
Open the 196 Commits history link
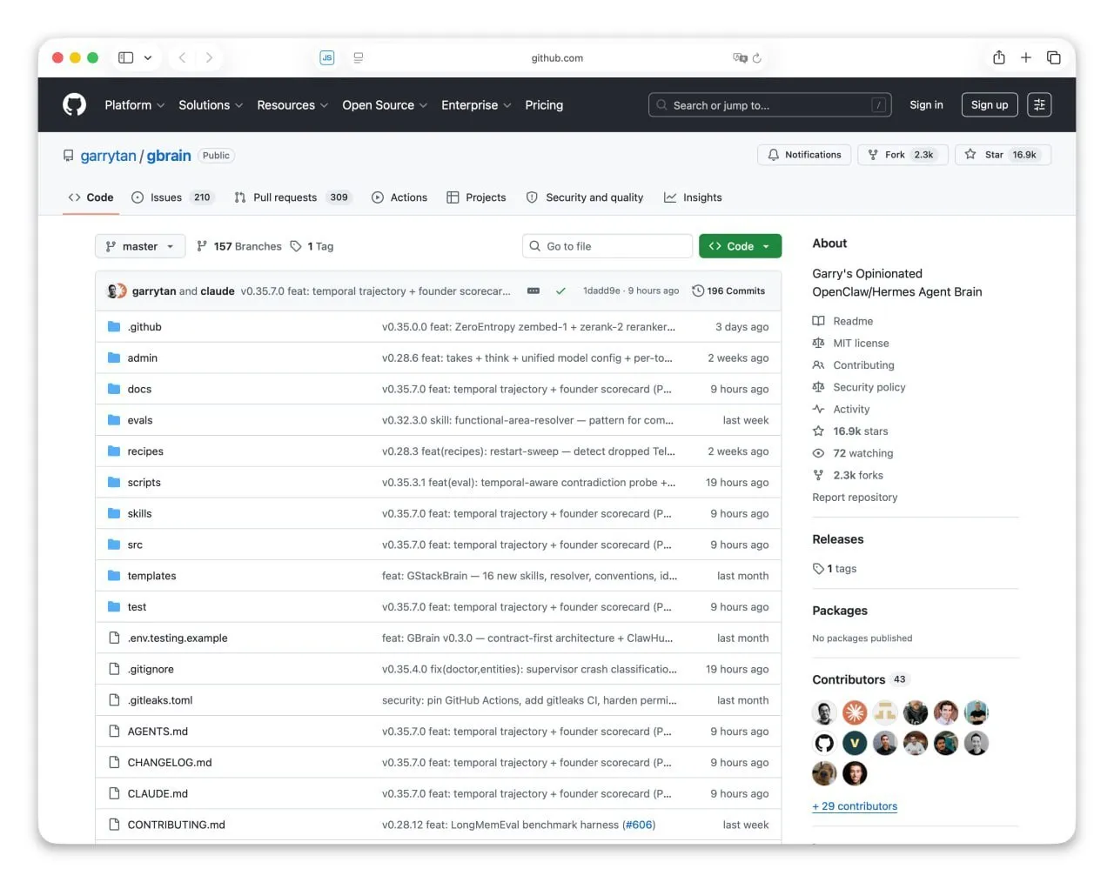tap(728, 291)
